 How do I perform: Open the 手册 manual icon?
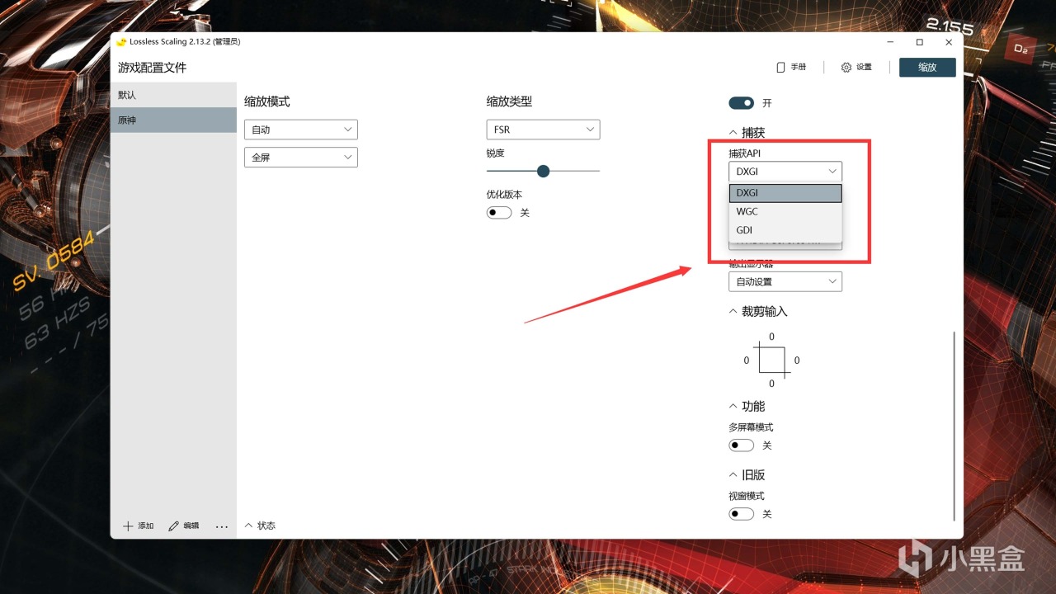click(780, 67)
